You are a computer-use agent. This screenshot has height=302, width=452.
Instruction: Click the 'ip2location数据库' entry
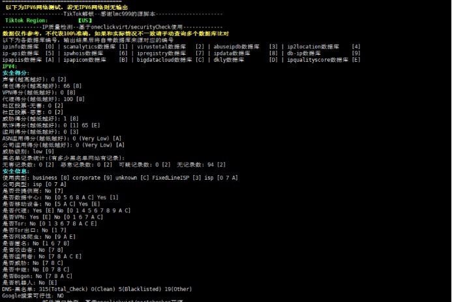[313, 47]
